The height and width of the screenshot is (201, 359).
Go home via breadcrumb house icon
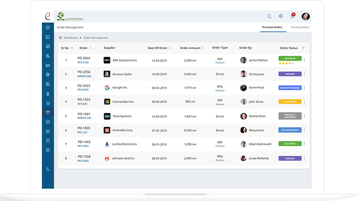pyautogui.click(x=60, y=37)
